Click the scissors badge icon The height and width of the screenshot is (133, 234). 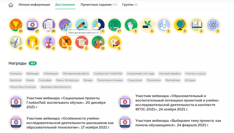(16, 42)
